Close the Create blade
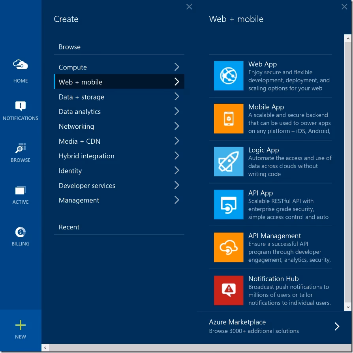Screen dimensions: 353x353 click(x=189, y=7)
